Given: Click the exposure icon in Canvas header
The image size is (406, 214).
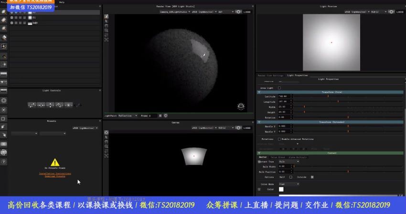Looking at the screenshot, I should pos(238,127).
